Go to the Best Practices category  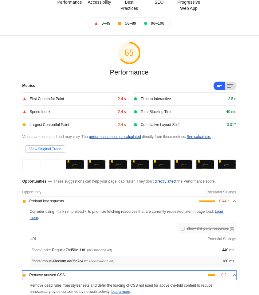(x=129, y=5)
